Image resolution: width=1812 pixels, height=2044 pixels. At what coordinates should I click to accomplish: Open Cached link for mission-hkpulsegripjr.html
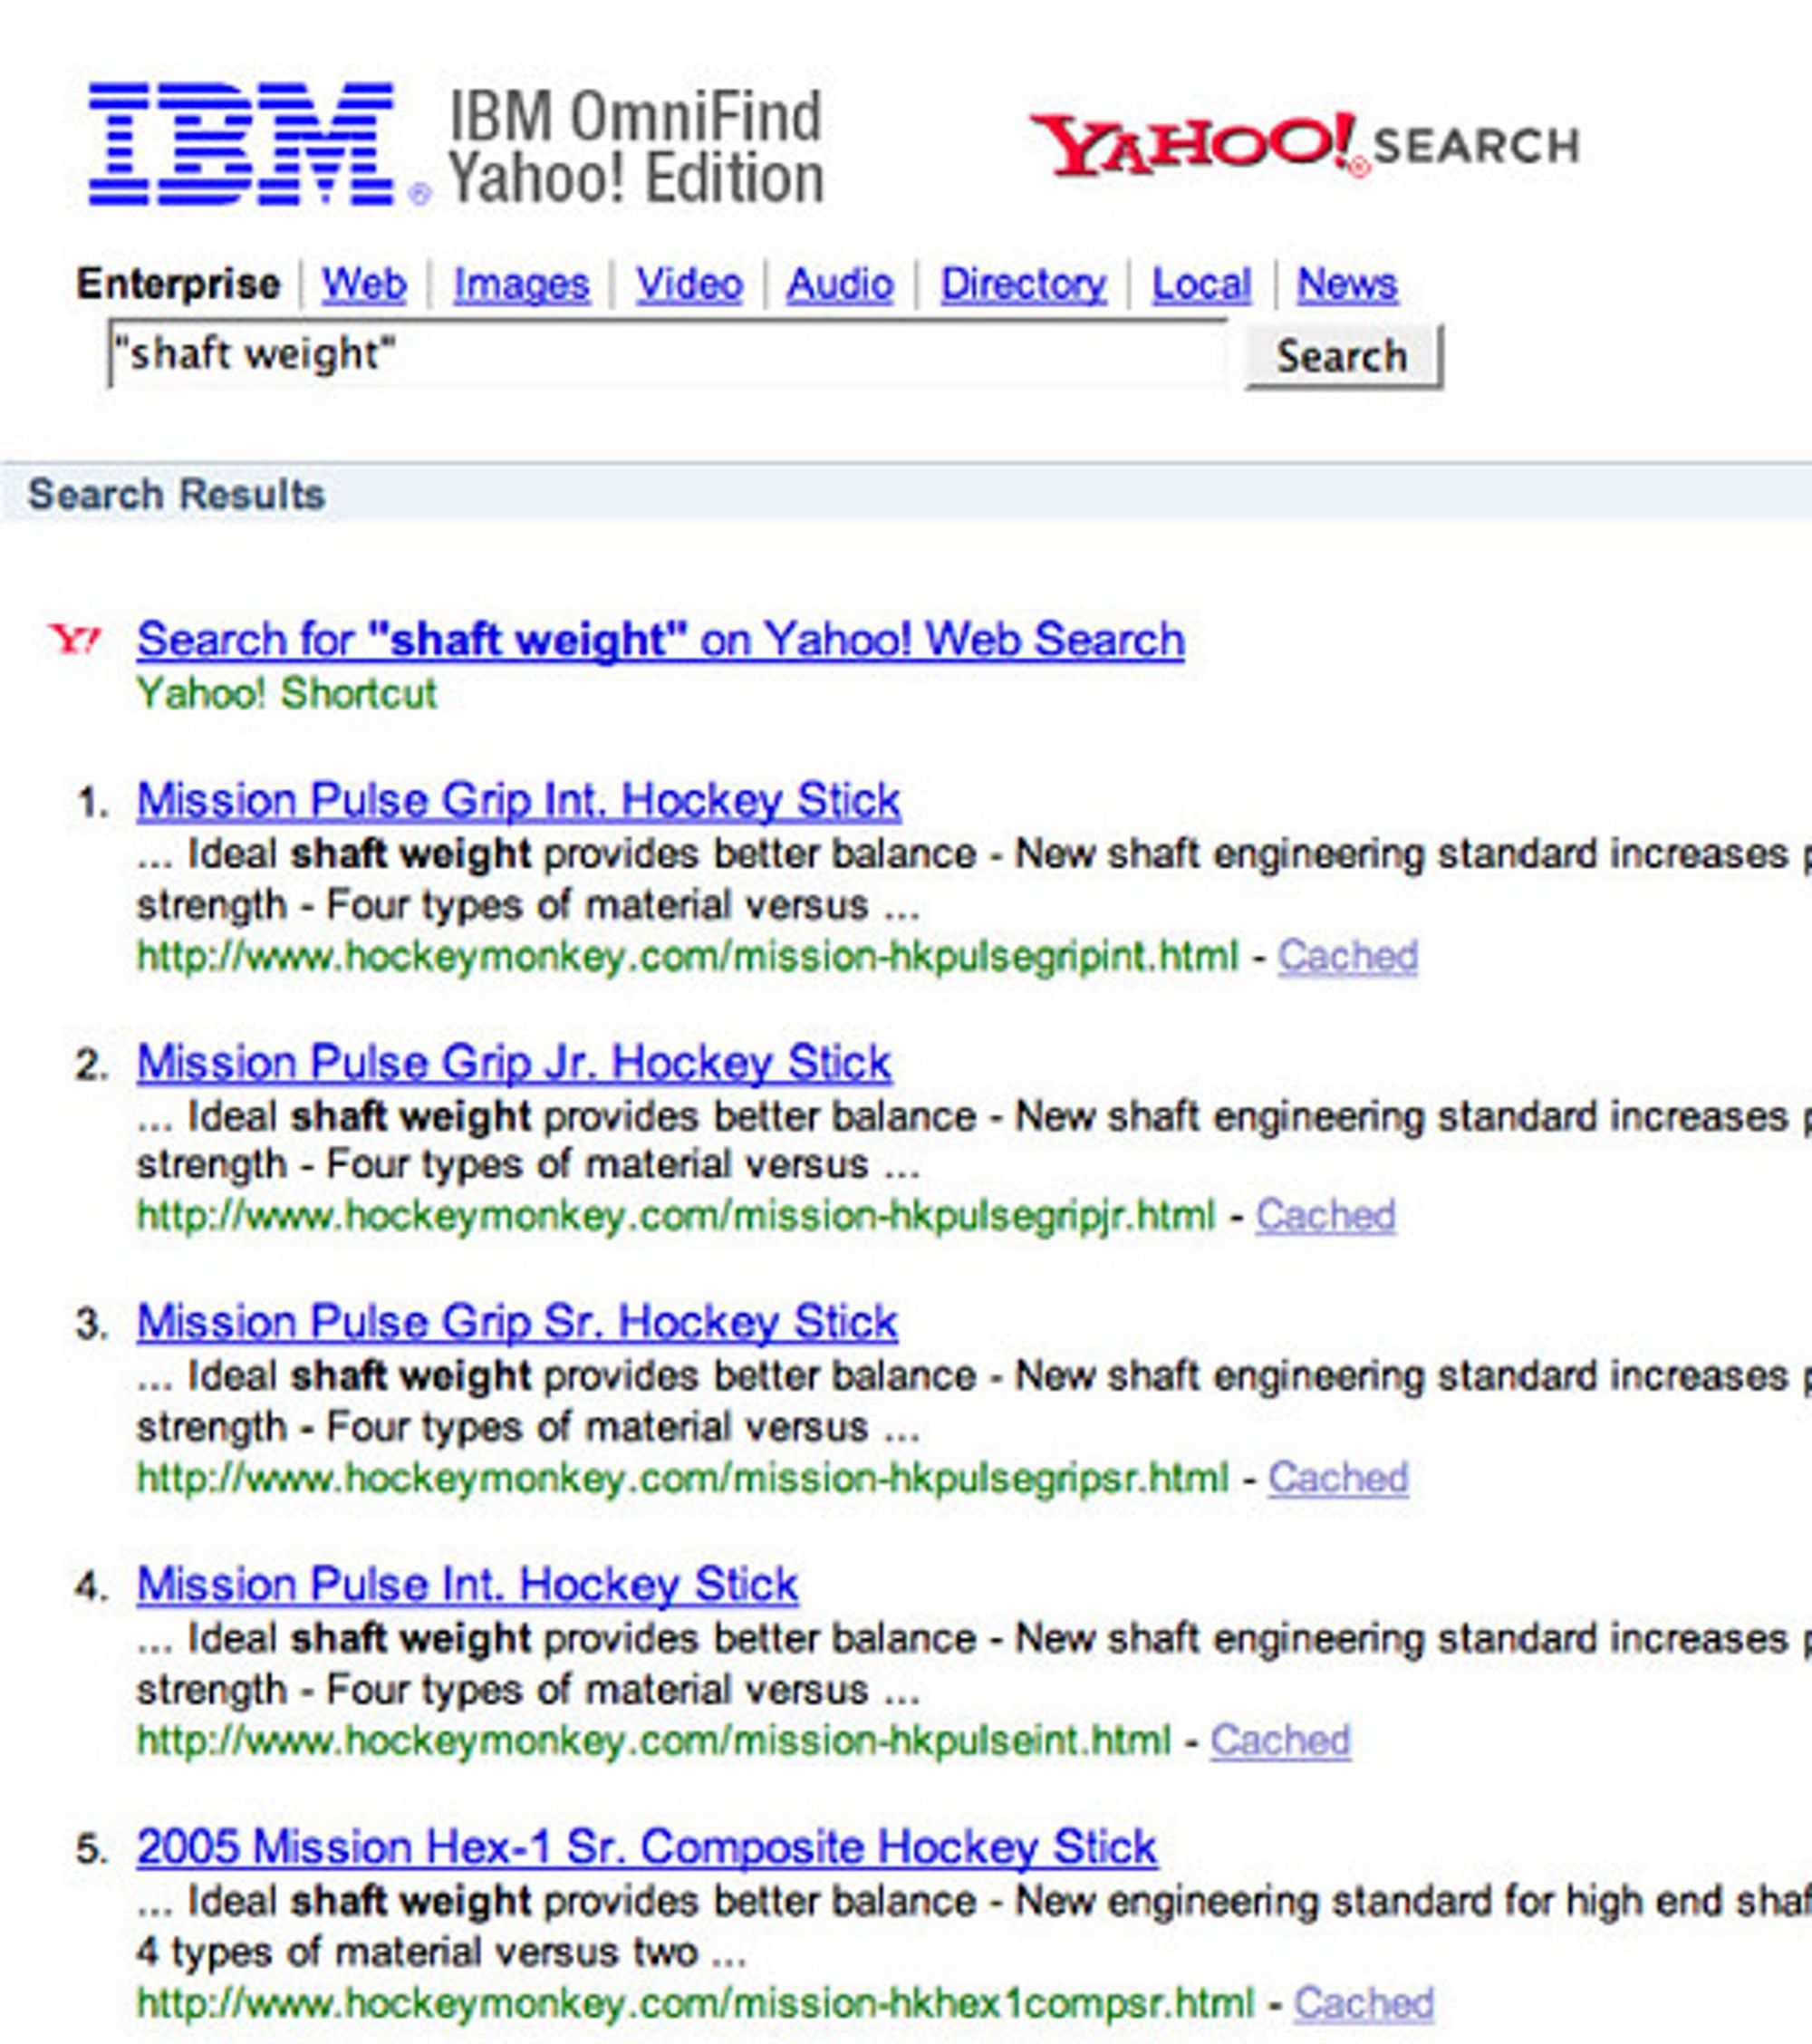[1325, 1216]
